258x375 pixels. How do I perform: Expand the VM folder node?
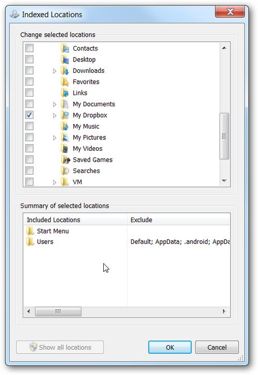pyautogui.click(x=55, y=182)
